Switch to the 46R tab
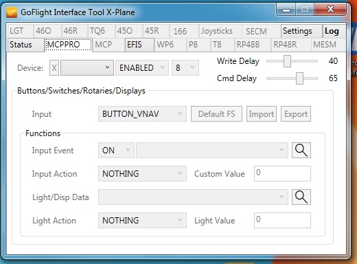357x264 pixels. coord(75,31)
